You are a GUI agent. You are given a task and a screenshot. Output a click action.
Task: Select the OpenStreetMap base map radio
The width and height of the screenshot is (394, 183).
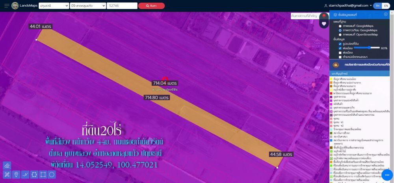pyautogui.click(x=340, y=35)
